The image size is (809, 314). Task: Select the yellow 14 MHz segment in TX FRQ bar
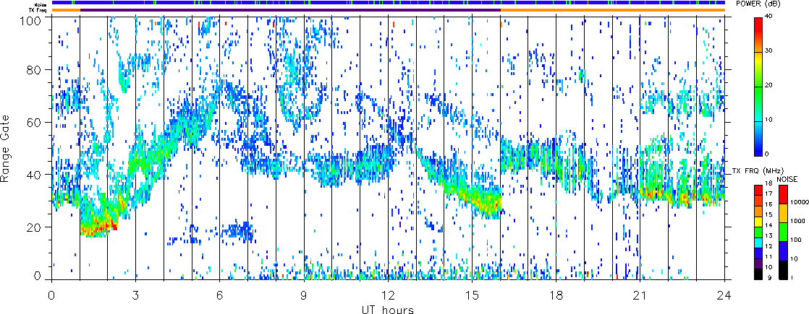(758, 220)
